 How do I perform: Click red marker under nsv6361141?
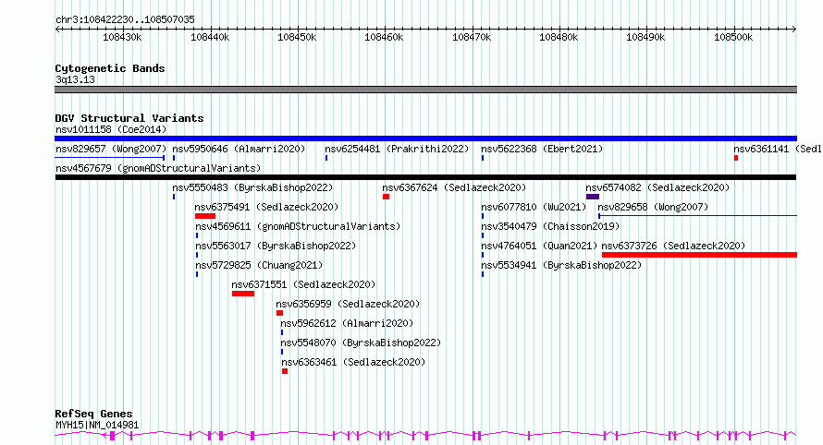(736, 158)
